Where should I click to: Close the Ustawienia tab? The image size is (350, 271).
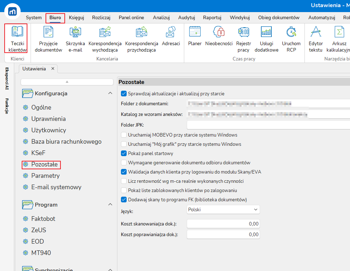pyautogui.click(x=53, y=69)
